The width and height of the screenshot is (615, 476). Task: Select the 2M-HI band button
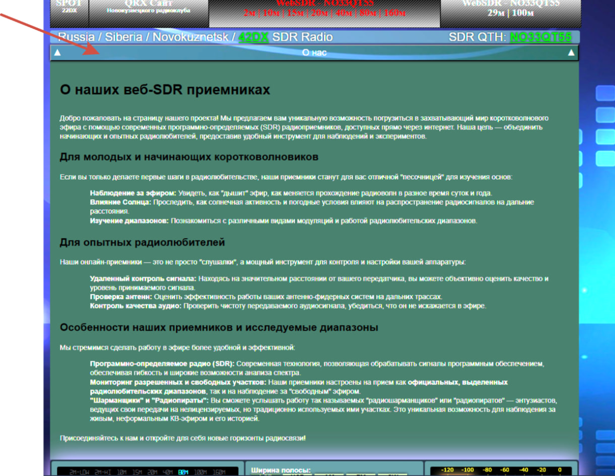pos(104,472)
